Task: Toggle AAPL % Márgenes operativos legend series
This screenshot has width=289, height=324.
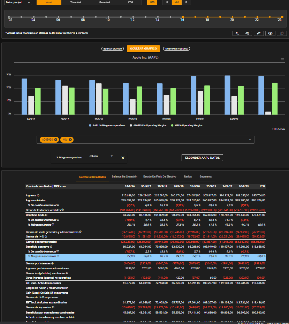Action: [107, 126]
